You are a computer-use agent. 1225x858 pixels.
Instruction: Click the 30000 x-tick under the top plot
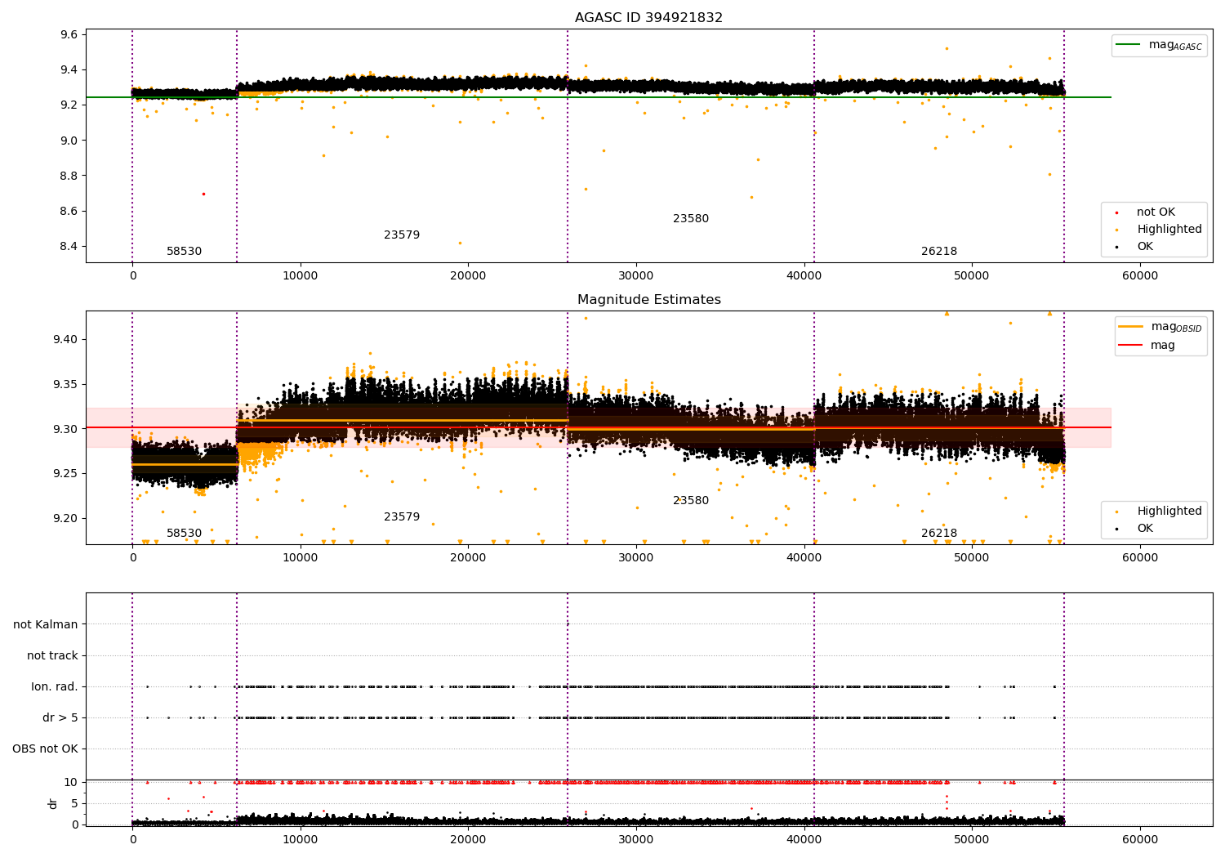click(x=635, y=276)
